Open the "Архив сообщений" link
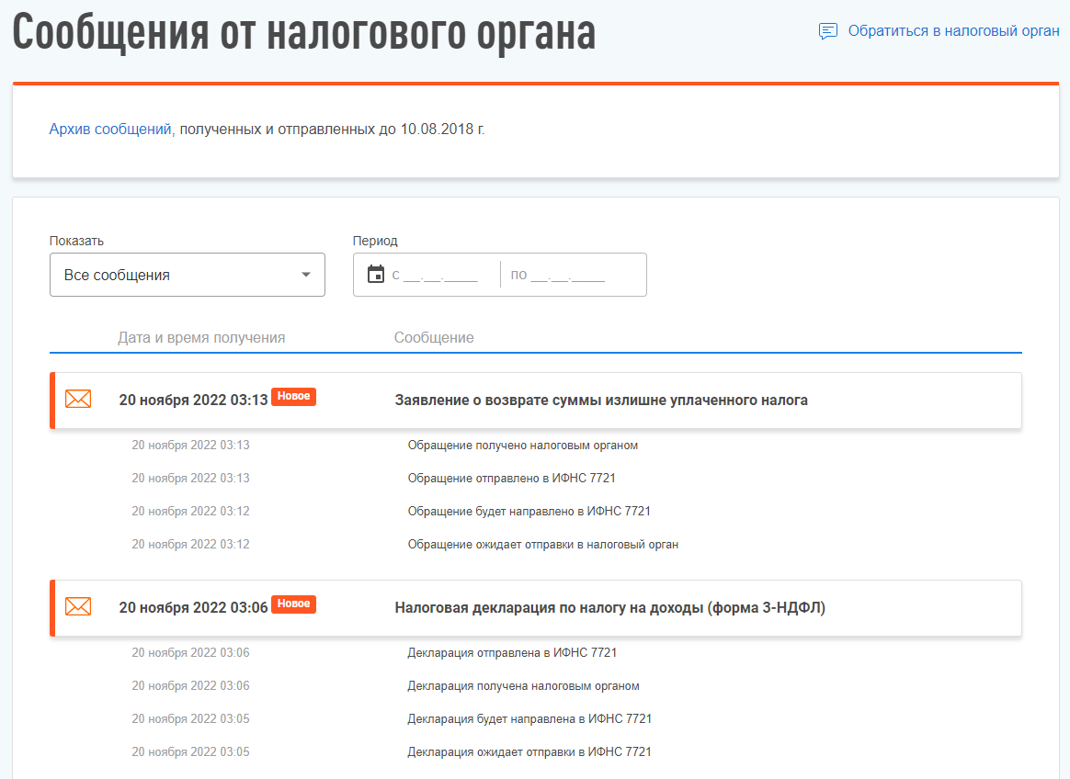 pyautogui.click(x=110, y=130)
